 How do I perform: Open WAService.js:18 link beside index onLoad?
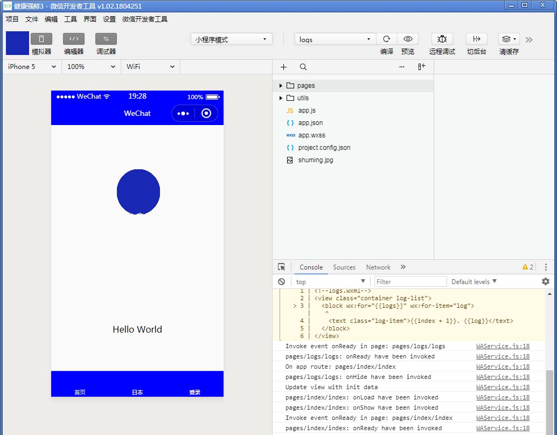click(x=503, y=397)
